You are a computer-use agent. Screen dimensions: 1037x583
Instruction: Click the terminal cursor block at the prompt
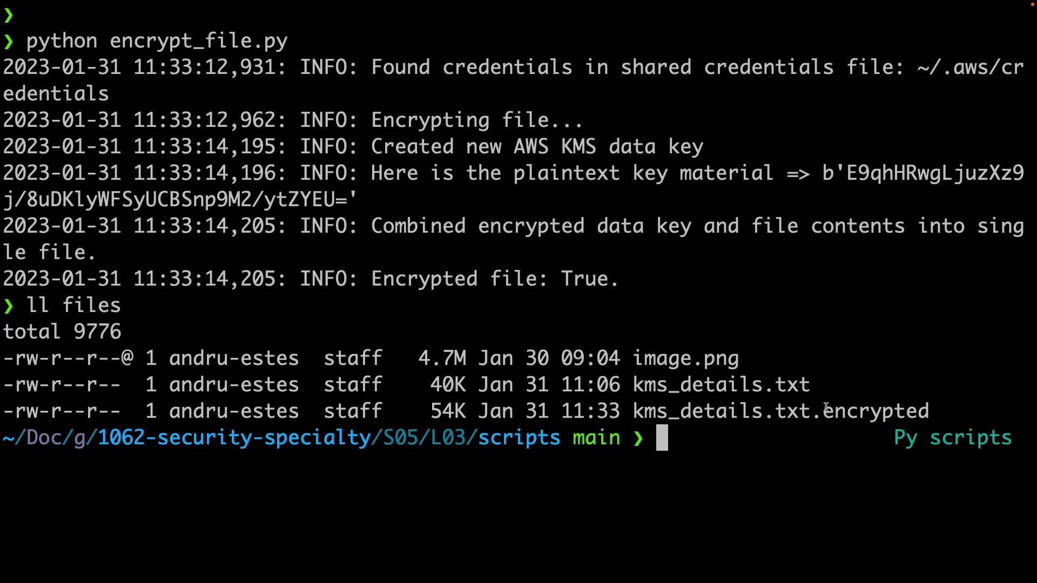pyautogui.click(x=662, y=437)
